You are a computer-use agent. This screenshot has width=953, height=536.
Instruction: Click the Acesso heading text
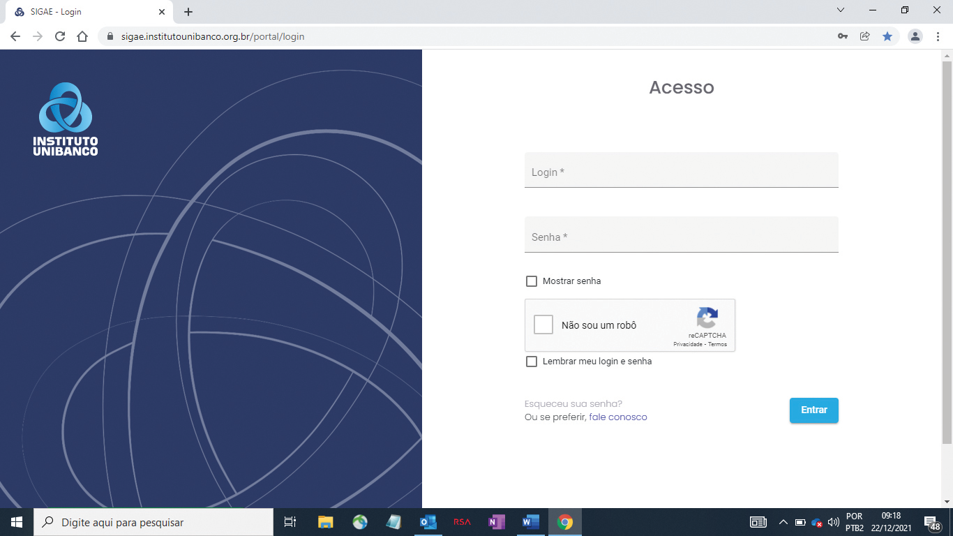[682, 87]
